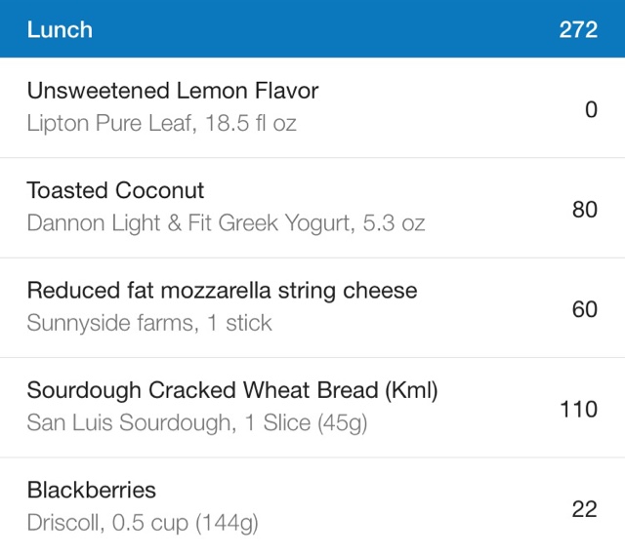Tap the 18.5 fl oz serving size
This screenshot has height=557, width=625.
[251, 123]
